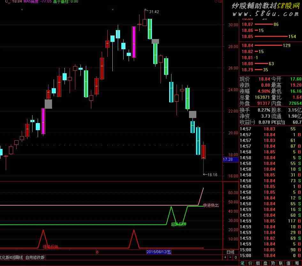
Task: Click the 0 reset button under 日线
Action: pos(236,257)
